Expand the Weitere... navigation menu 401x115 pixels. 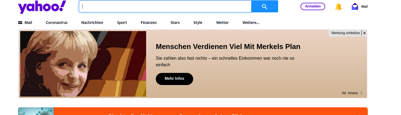click(x=251, y=23)
